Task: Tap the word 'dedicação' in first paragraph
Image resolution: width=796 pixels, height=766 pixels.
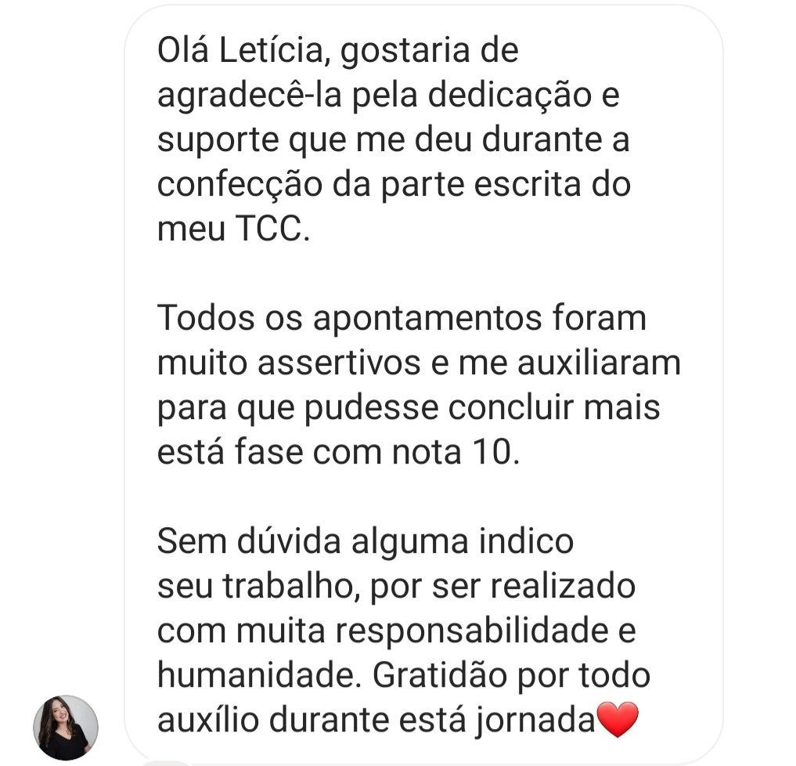Action: pyautogui.click(x=510, y=96)
